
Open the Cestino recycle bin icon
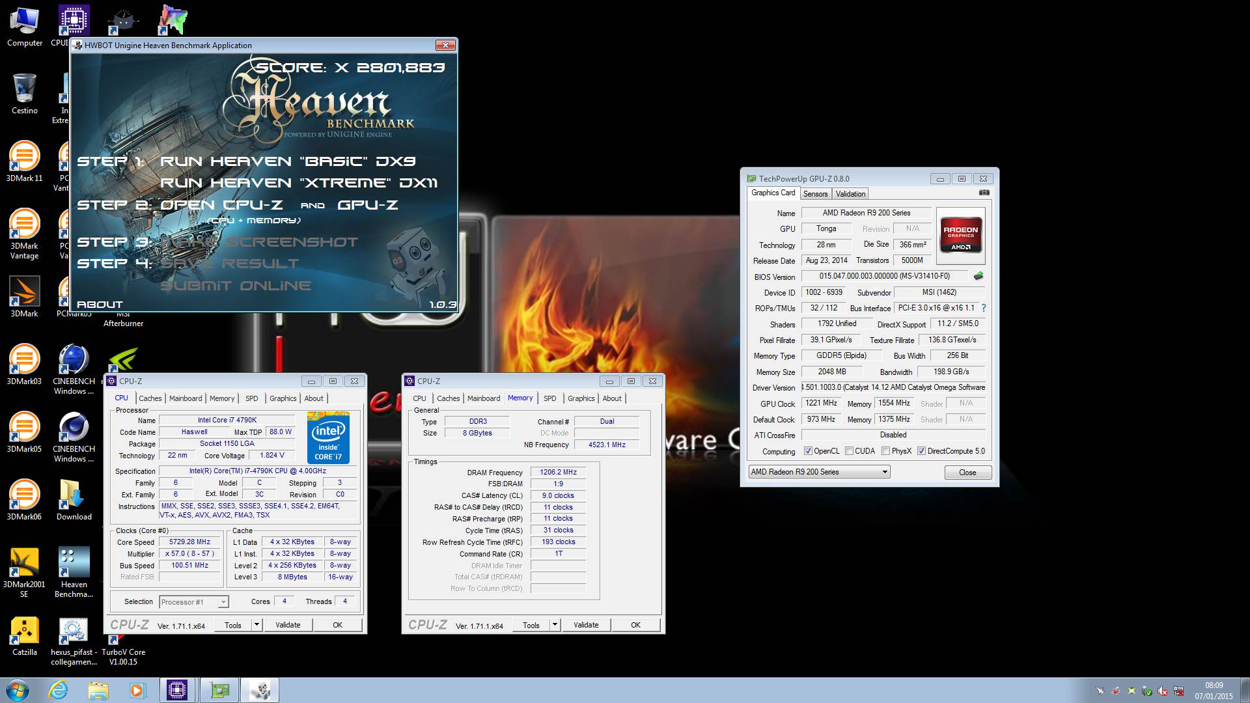[x=25, y=94]
